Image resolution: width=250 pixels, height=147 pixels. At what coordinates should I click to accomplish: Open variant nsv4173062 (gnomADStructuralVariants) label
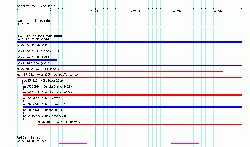click(x=48, y=75)
